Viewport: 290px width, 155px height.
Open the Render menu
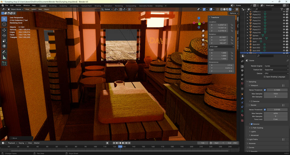(18, 5)
